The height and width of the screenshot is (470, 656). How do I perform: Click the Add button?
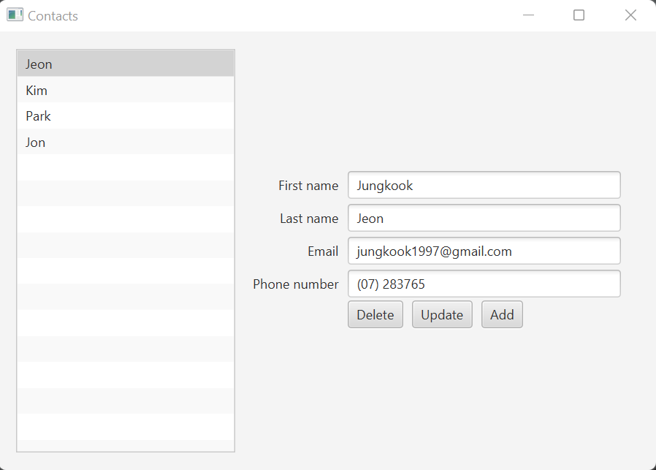(502, 314)
